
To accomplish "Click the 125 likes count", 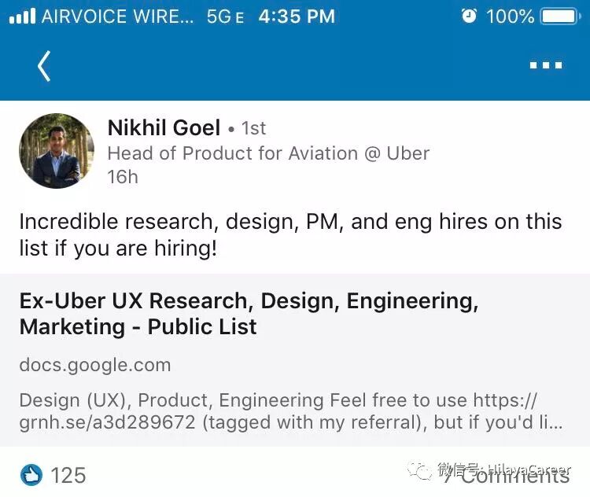I will (68, 475).
